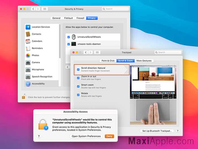Click the padlock icon in Accessibility Access dialog
Screen dimensions: 198x149
click(43, 124)
